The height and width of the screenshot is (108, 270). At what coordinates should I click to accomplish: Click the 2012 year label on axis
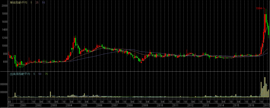tap(190, 105)
